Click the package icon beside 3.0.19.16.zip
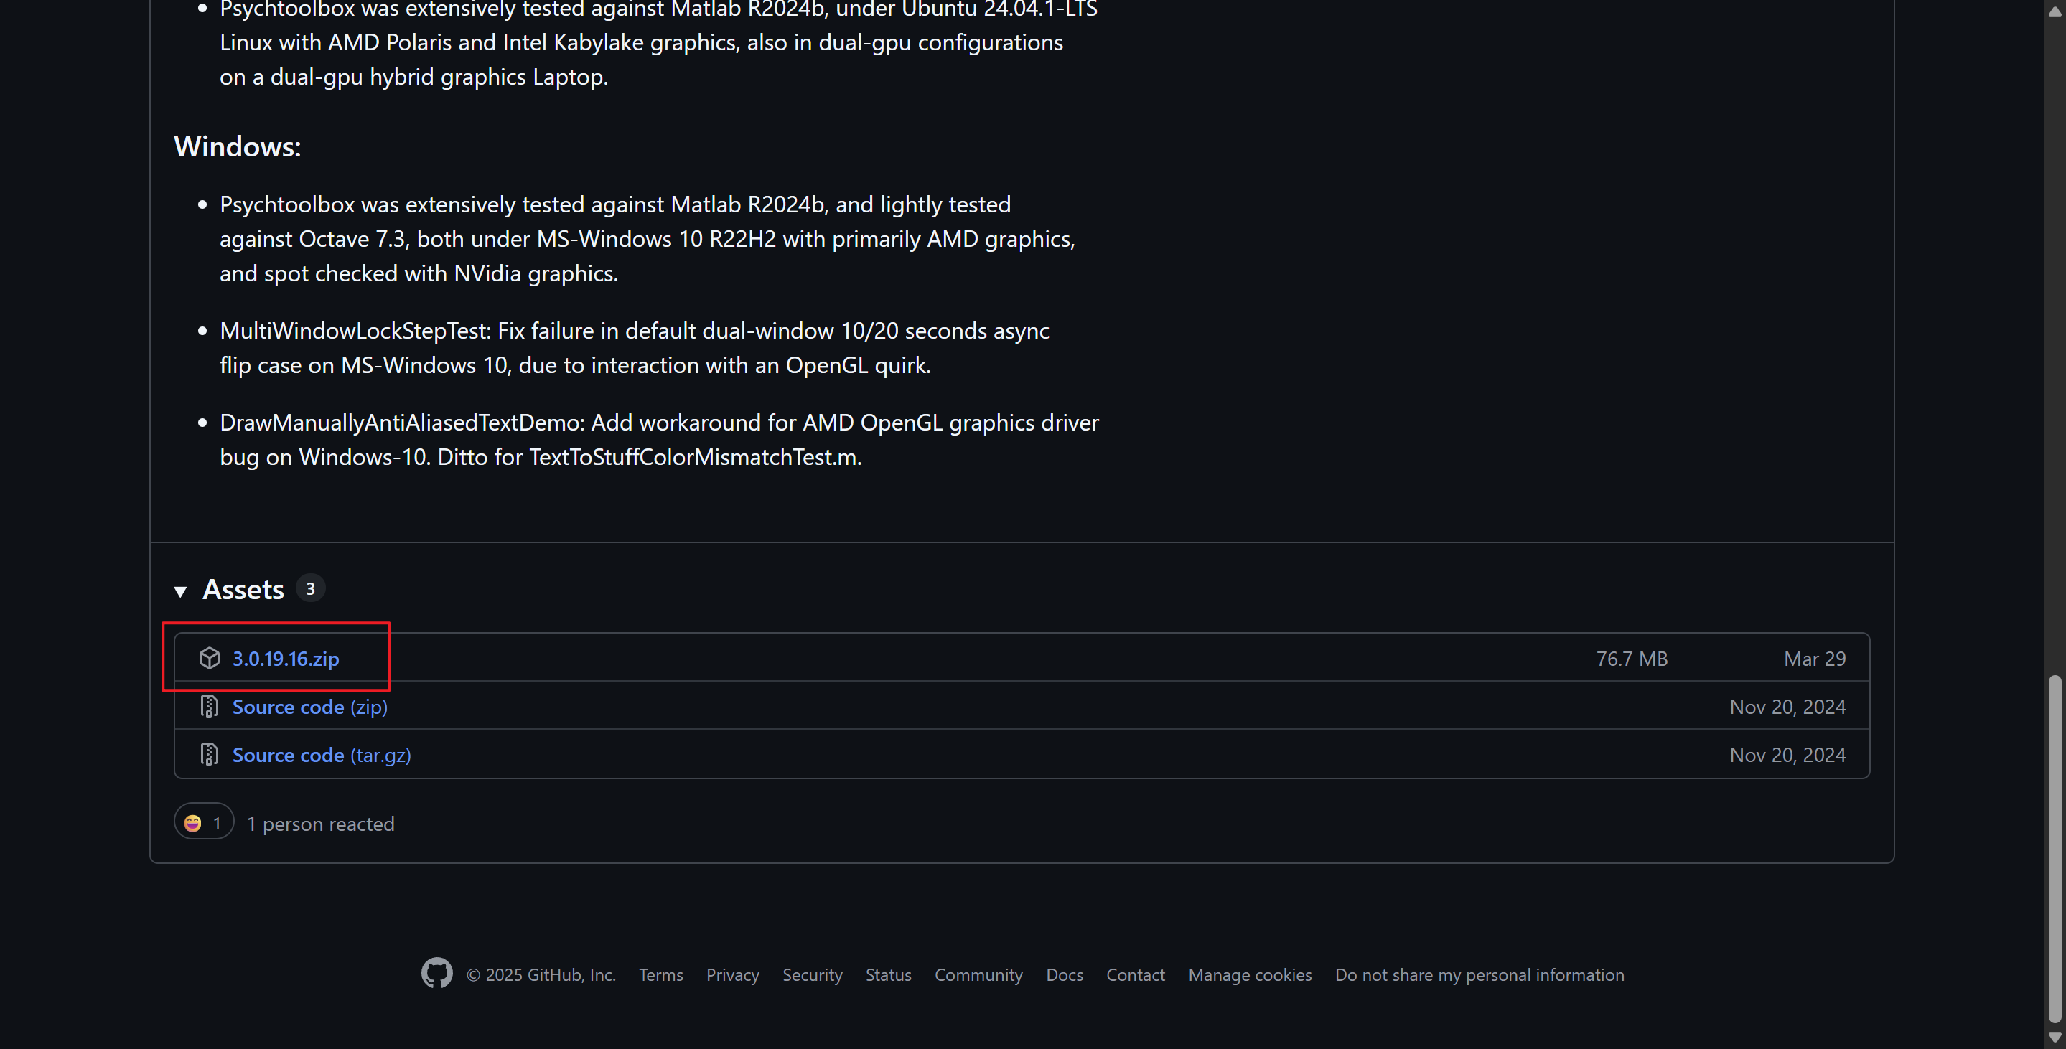The height and width of the screenshot is (1049, 2066). [210, 658]
